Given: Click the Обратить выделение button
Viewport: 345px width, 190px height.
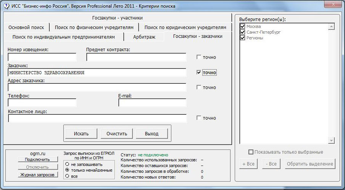Looking at the screenshot, I should (310, 164).
